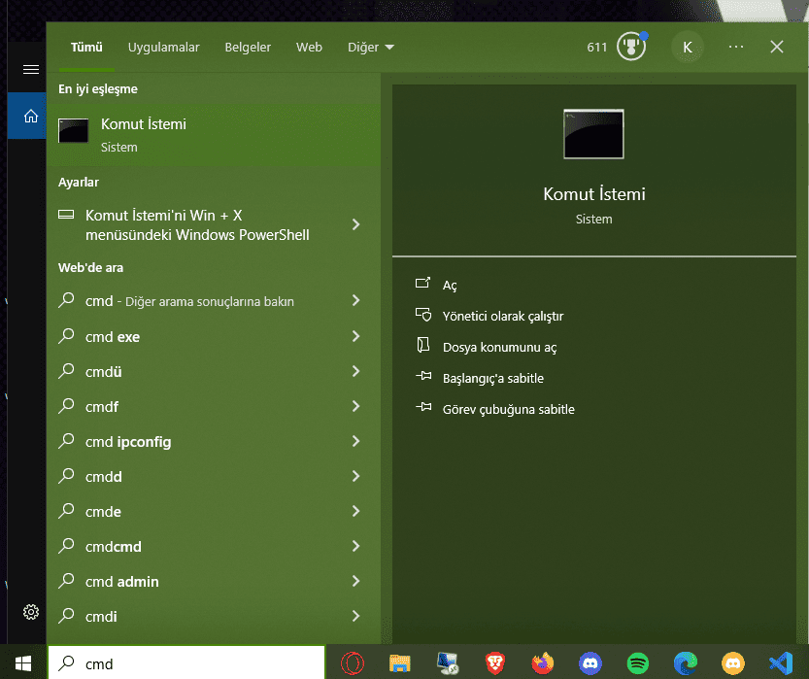Open the Rewards medal icon next to 611

[631, 47]
